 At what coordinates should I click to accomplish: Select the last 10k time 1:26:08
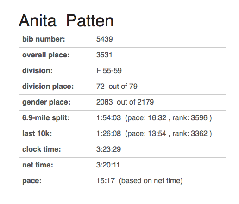[x=109, y=134]
